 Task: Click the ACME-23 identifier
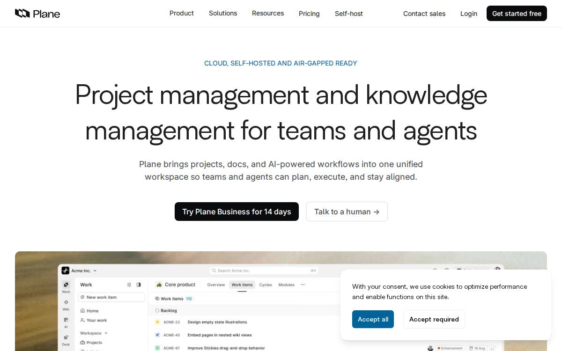[172, 322]
